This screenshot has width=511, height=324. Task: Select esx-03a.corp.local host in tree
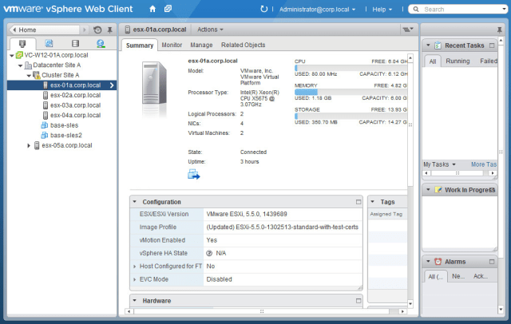click(74, 105)
